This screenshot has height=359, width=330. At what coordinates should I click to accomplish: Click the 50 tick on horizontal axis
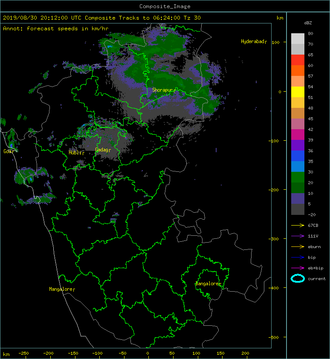(172, 353)
